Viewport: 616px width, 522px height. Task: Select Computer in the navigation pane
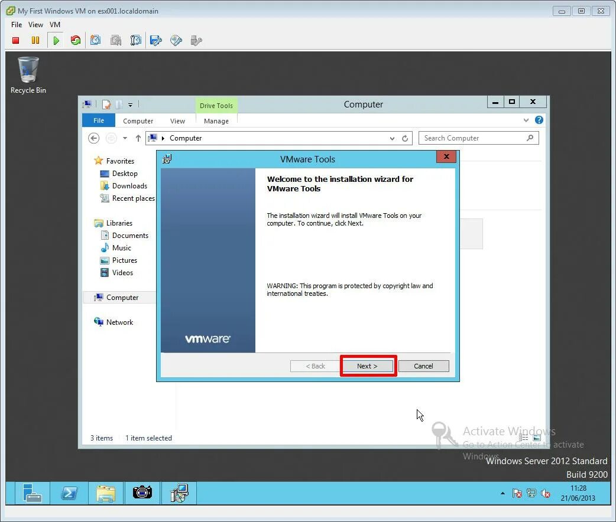pyautogui.click(x=119, y=298)
